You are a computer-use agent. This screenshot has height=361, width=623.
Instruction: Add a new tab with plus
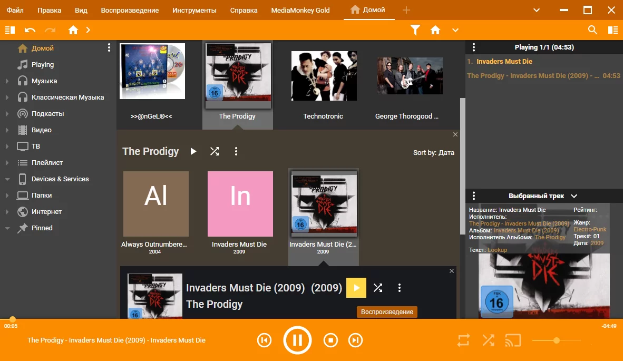coord(406,10)
